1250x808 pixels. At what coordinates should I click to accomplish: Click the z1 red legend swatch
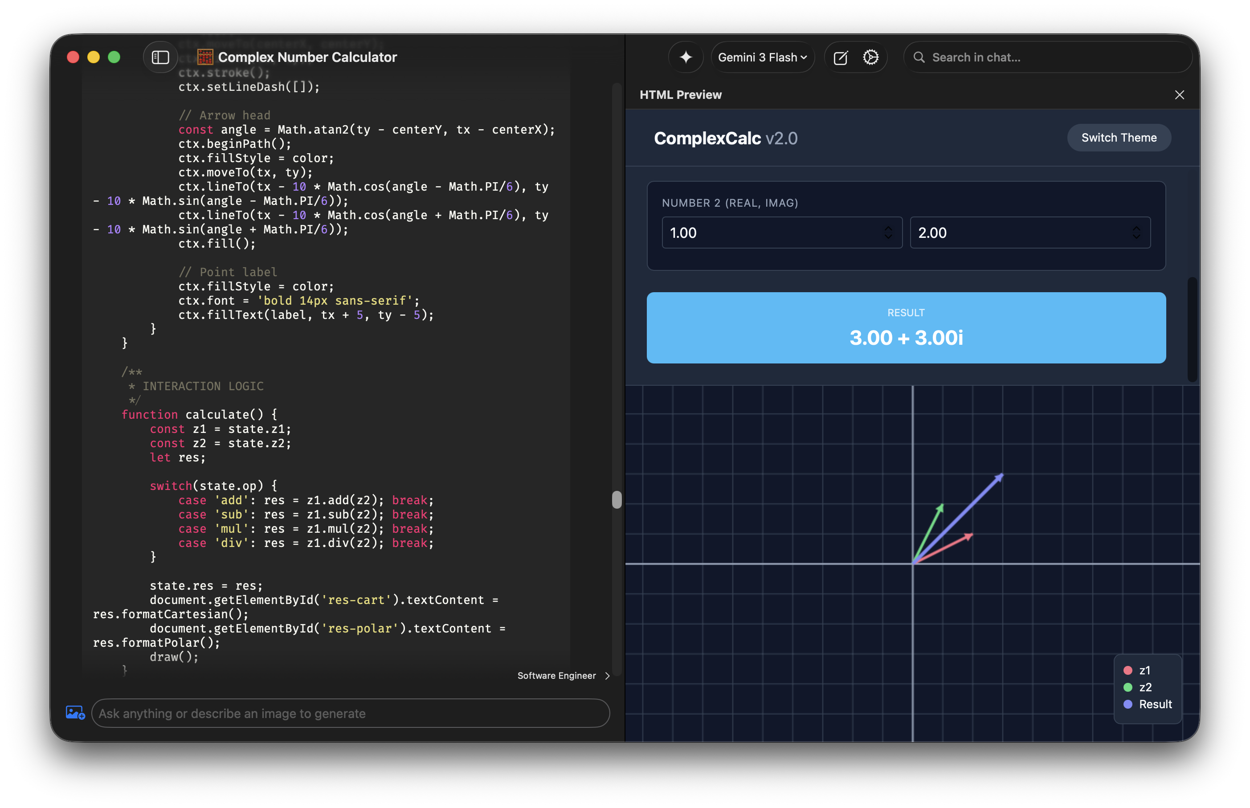pyautogui.click(x=1127, y=670)
